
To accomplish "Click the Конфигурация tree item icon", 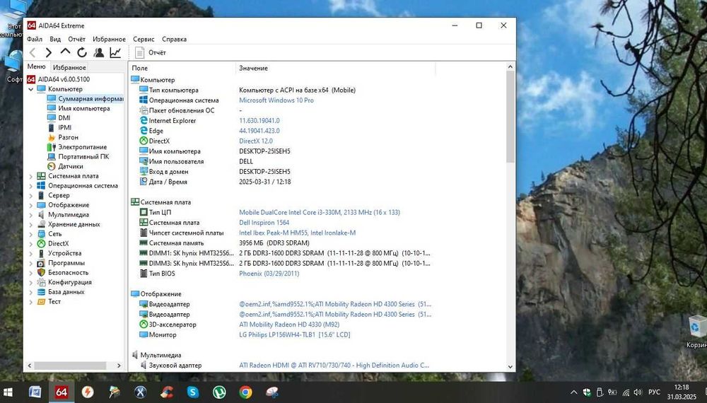I will coord(41,282).
